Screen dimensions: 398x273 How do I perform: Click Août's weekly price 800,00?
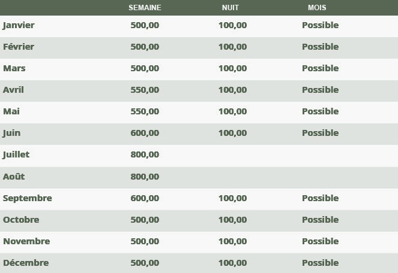145,177
